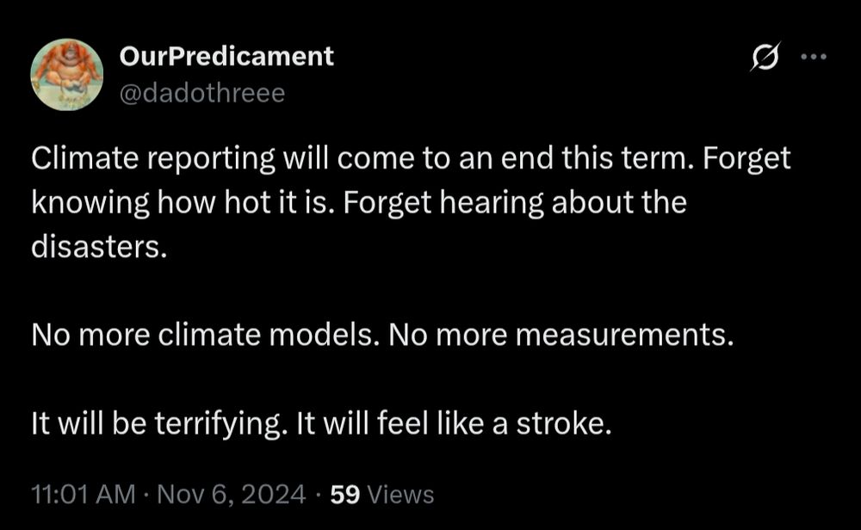Select the 11:01 AM timestamp
861x530 pixels.
click(x=83, y=494)
